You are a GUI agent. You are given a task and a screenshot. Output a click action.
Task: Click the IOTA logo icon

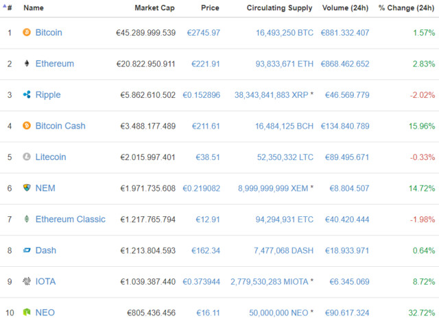(x=27, y=281)
